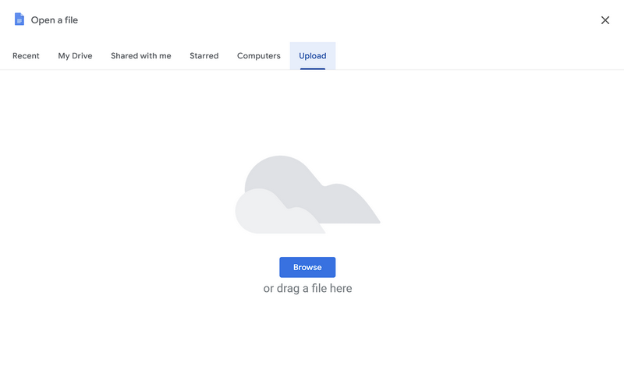Click the "or drag a file here" text
Image resolution: width=624 pixels, height=383 pixels.
click(307, 288)
